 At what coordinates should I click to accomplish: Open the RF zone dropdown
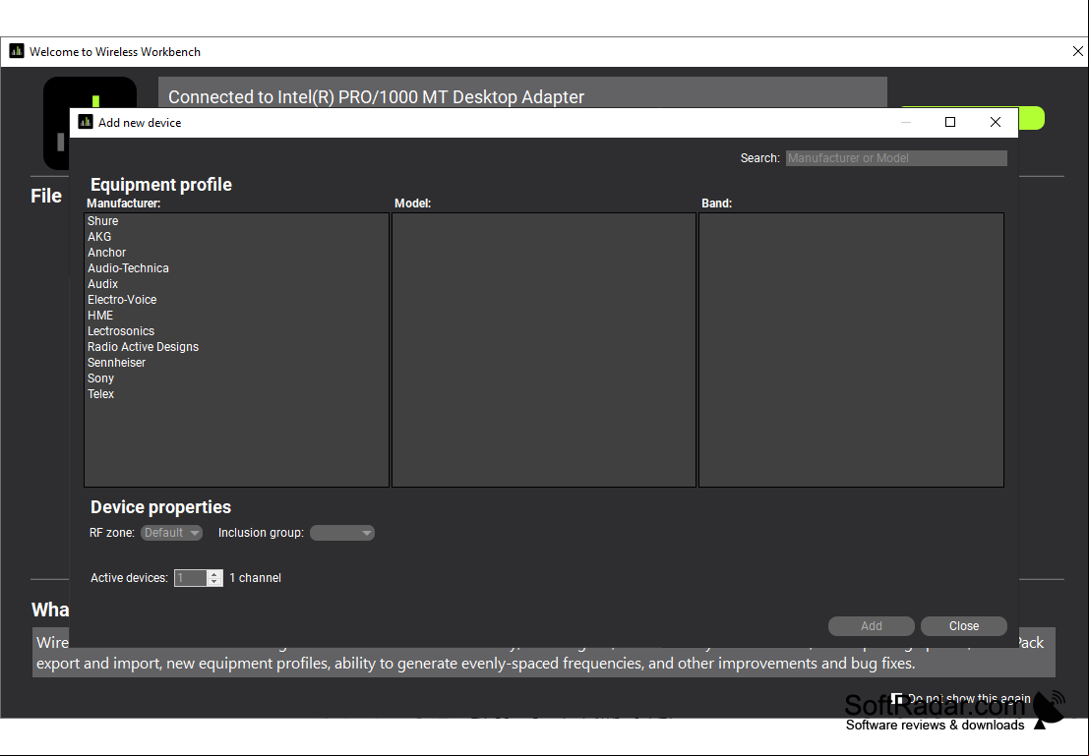(x=171, y=533)
